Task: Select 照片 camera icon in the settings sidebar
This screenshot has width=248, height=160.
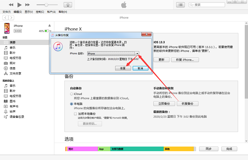Action: [6, 63]
